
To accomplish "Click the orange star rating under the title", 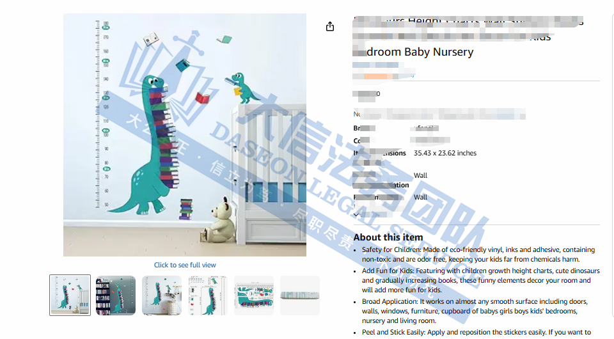I will click(378, 76).
